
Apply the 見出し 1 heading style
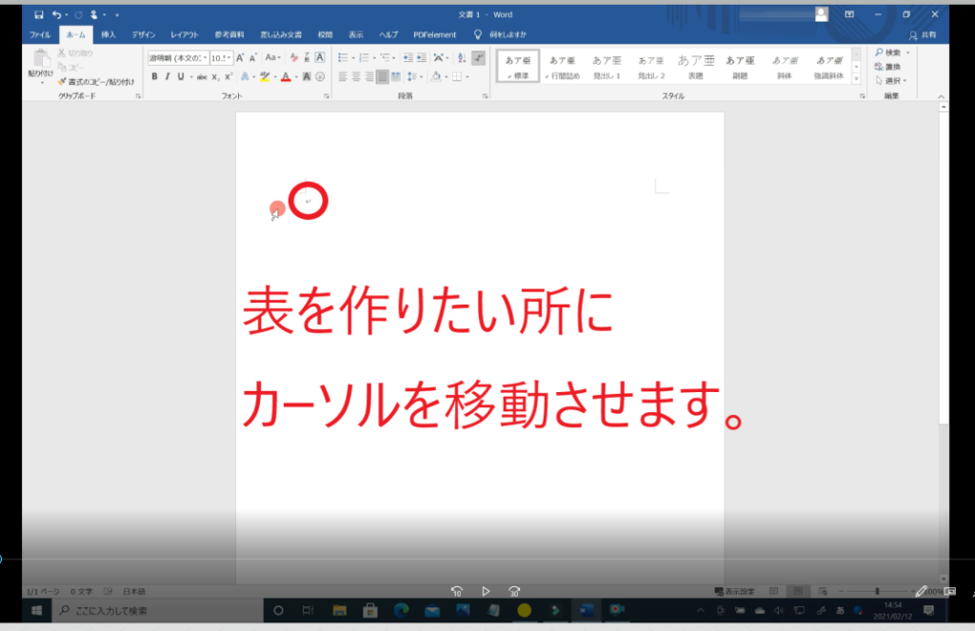pos(607,66)
